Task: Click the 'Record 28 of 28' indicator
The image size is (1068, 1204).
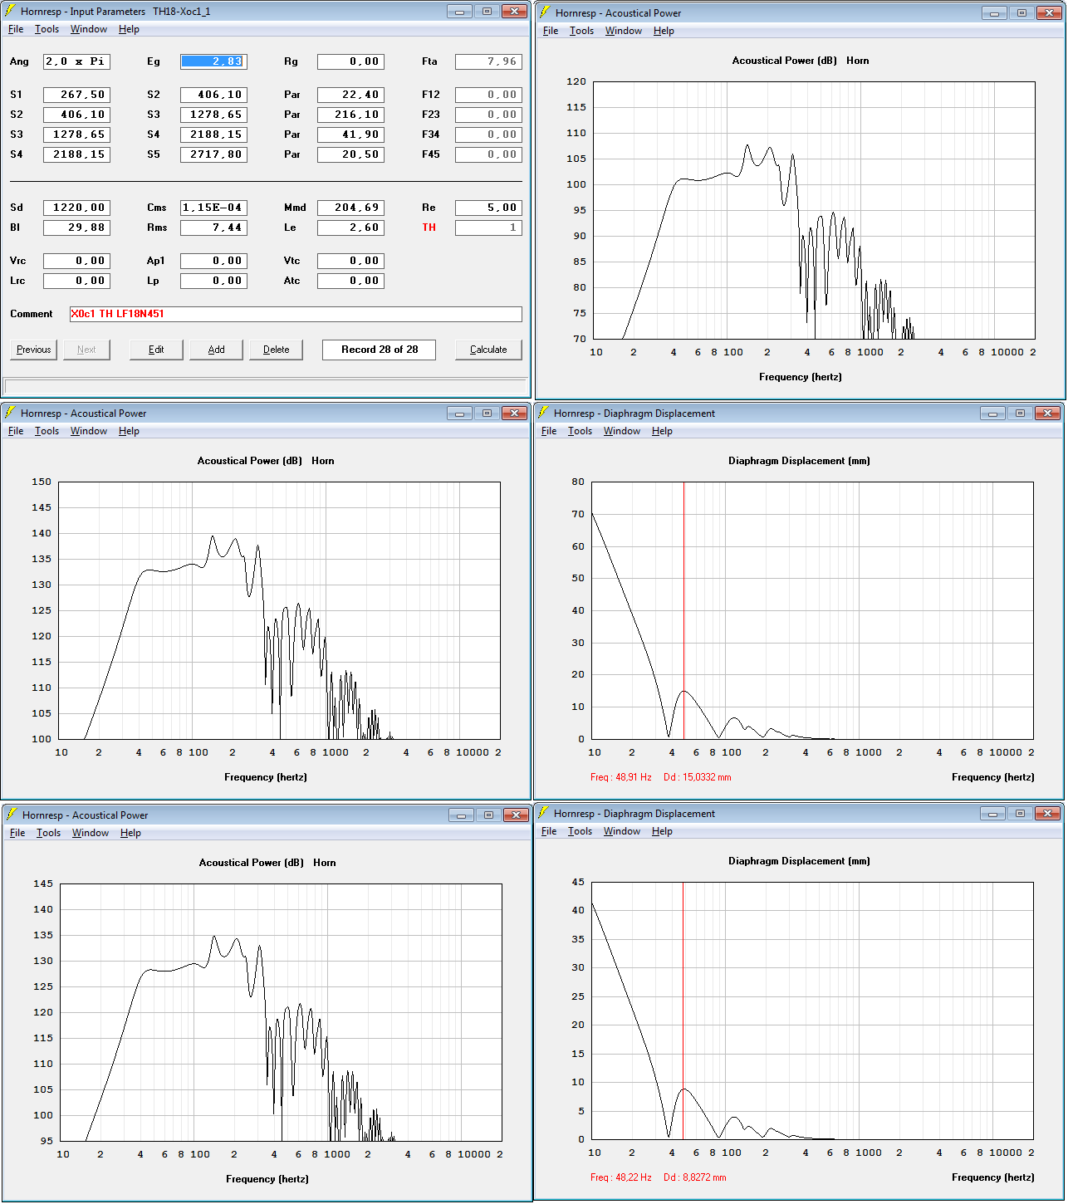Action: [x=380, y=350]
